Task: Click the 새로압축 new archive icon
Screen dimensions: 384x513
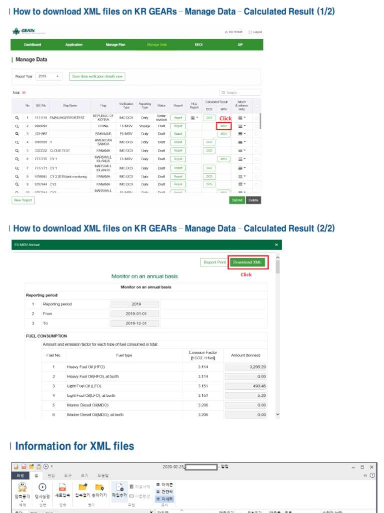Action: 62,487
